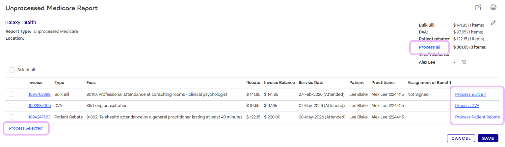This screenshot has width=505, height=147.
Task: Click the Not Signed status cell
Action: point(418,94)
